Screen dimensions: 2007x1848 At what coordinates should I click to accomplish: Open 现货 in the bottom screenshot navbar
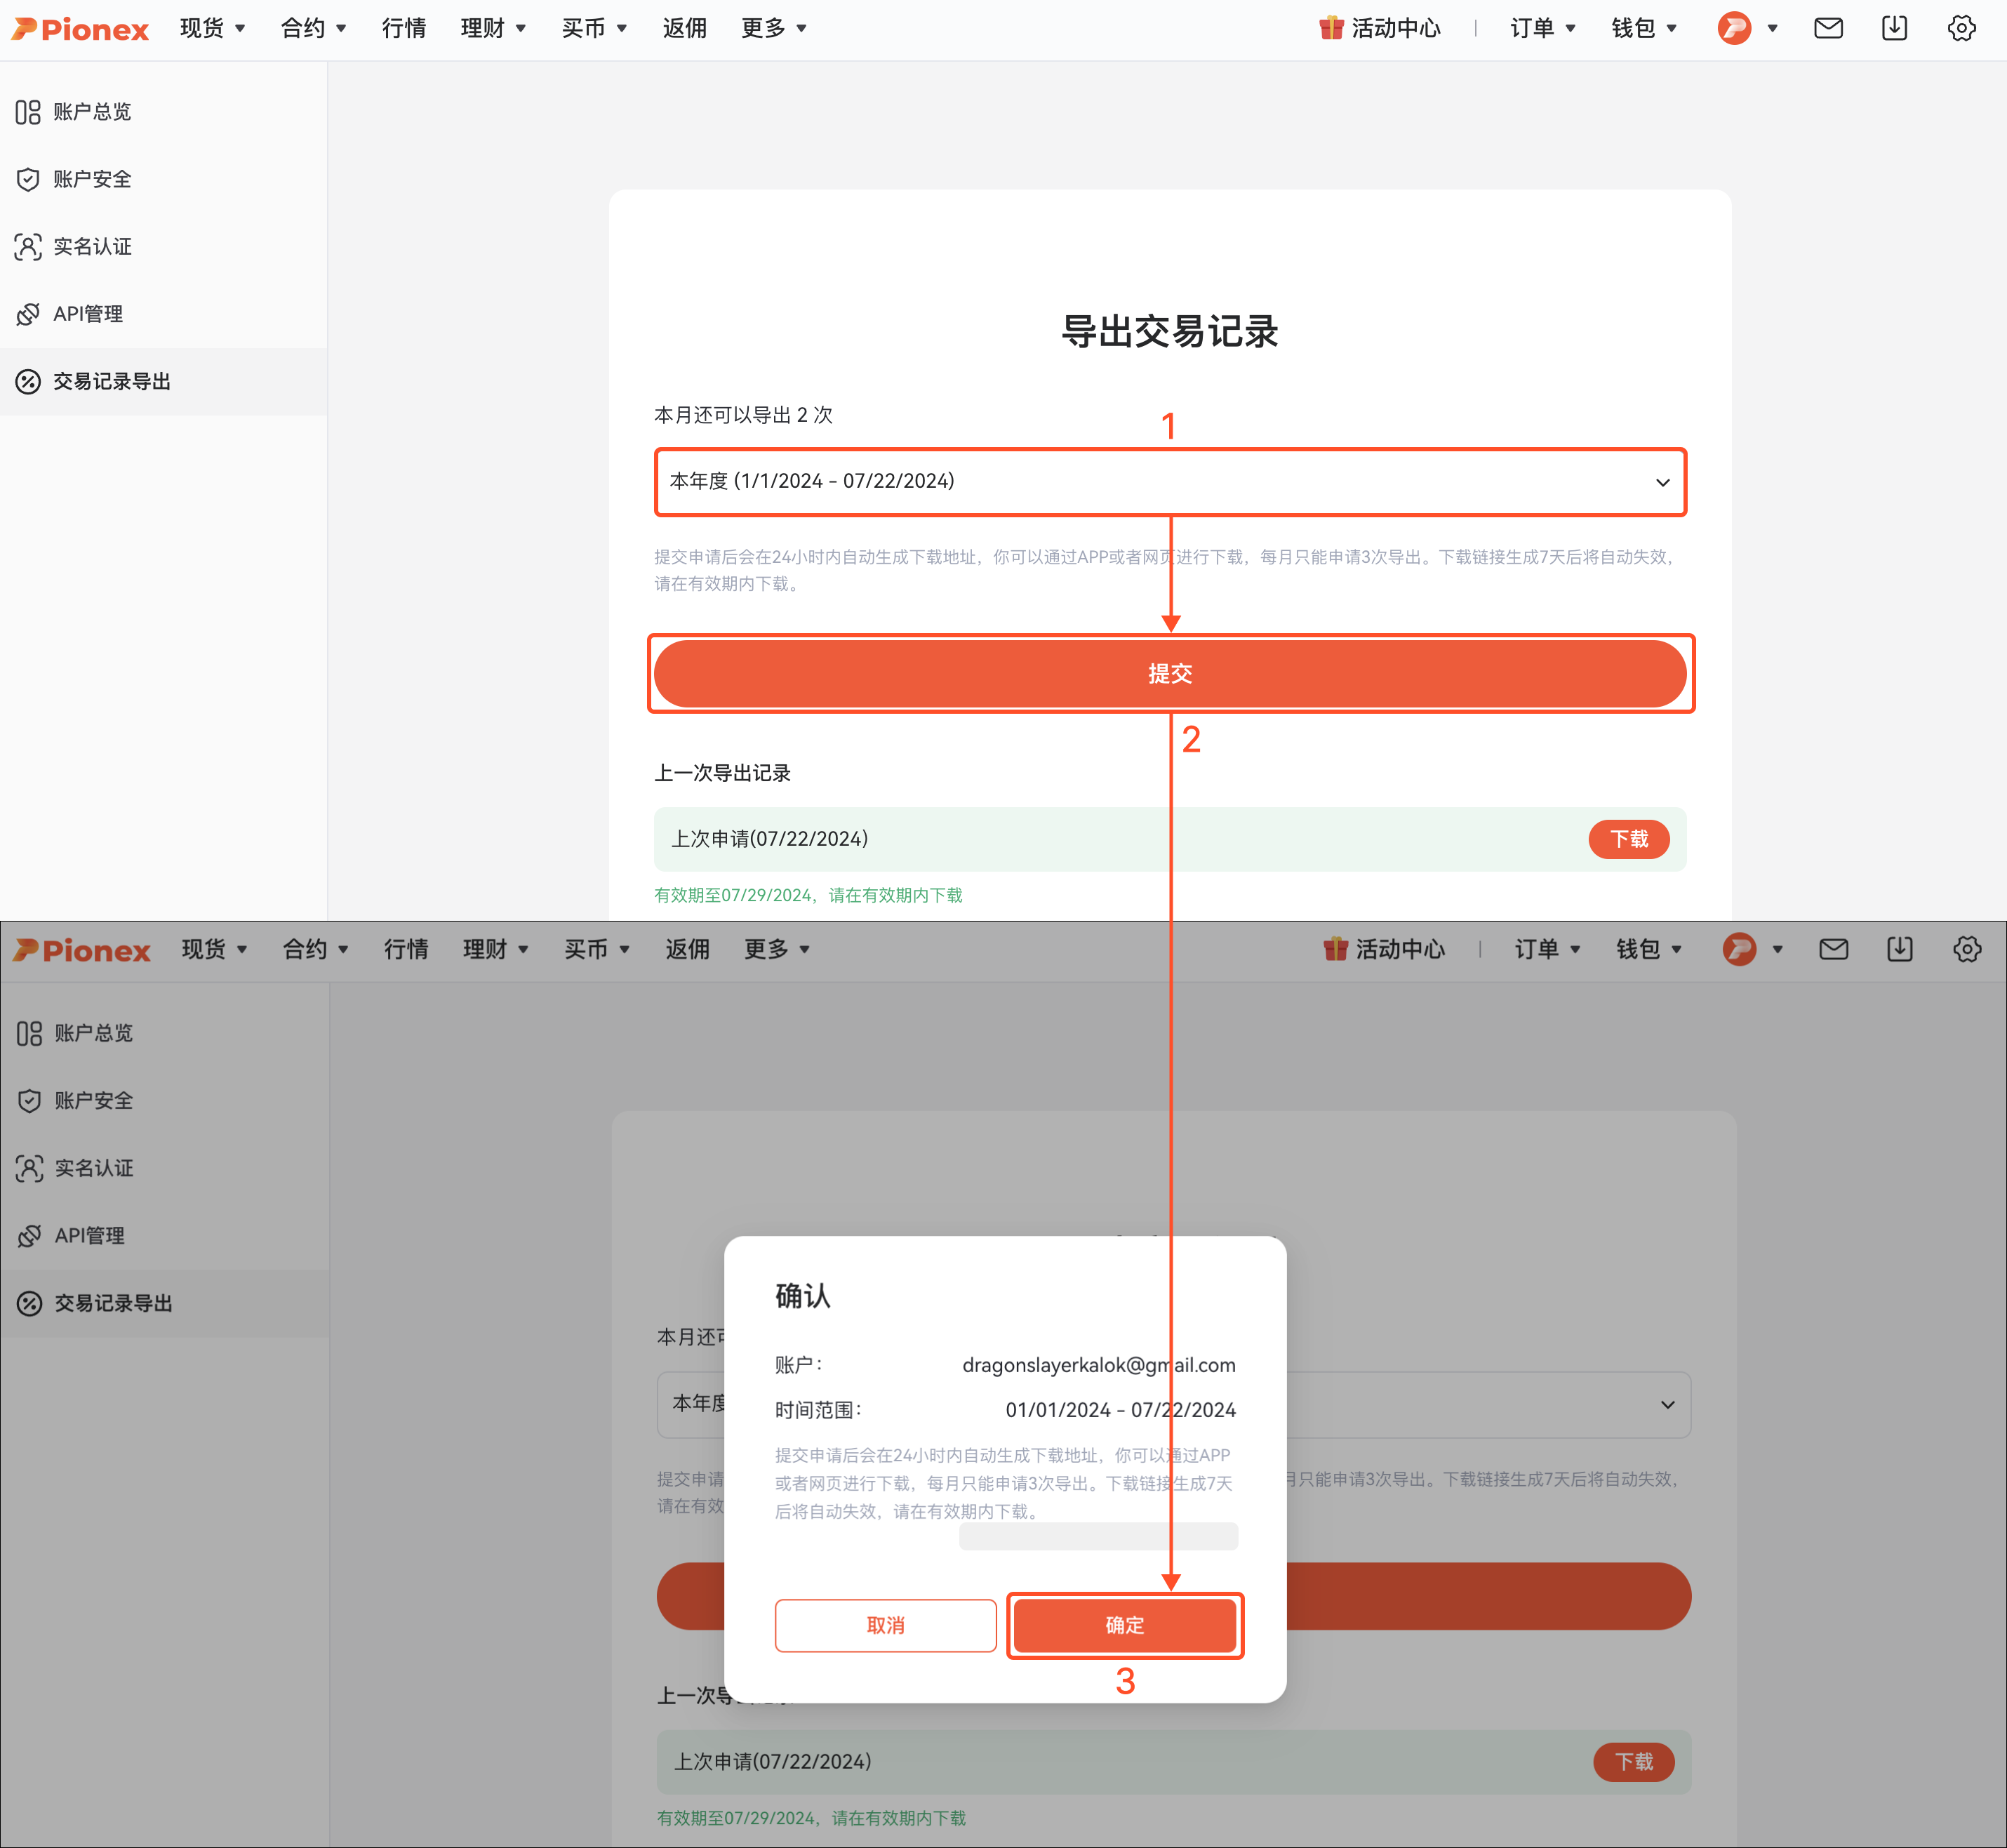click(214, 949)
